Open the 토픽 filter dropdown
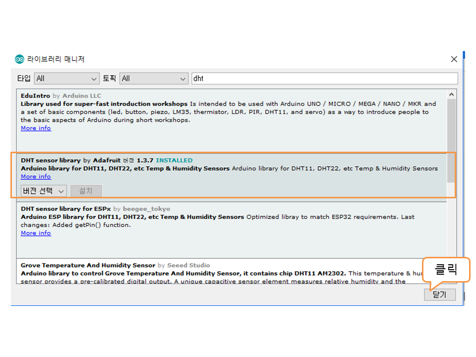This screenshot has height=357, width=476. point(154,79)
